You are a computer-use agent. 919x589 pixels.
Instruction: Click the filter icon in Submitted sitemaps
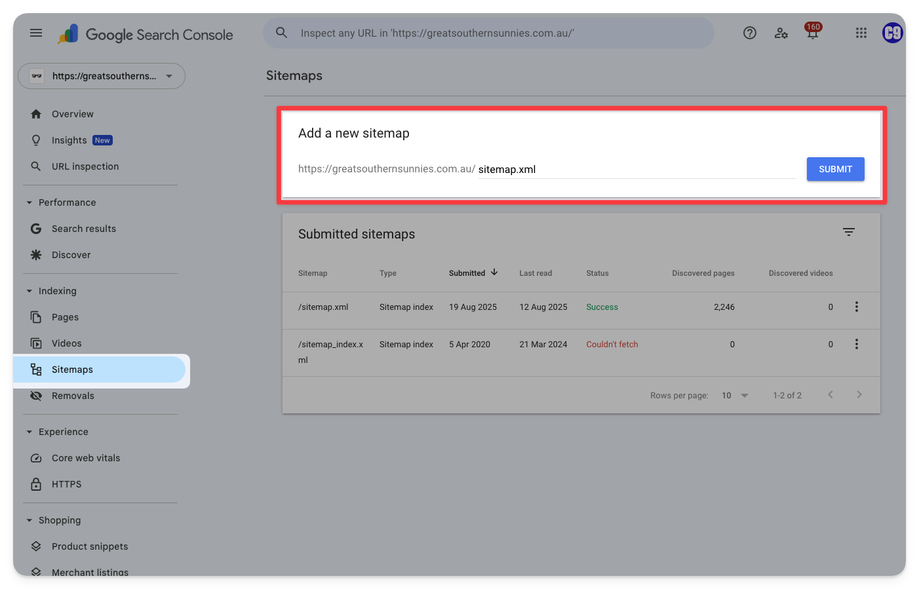[x=849, y=232]
